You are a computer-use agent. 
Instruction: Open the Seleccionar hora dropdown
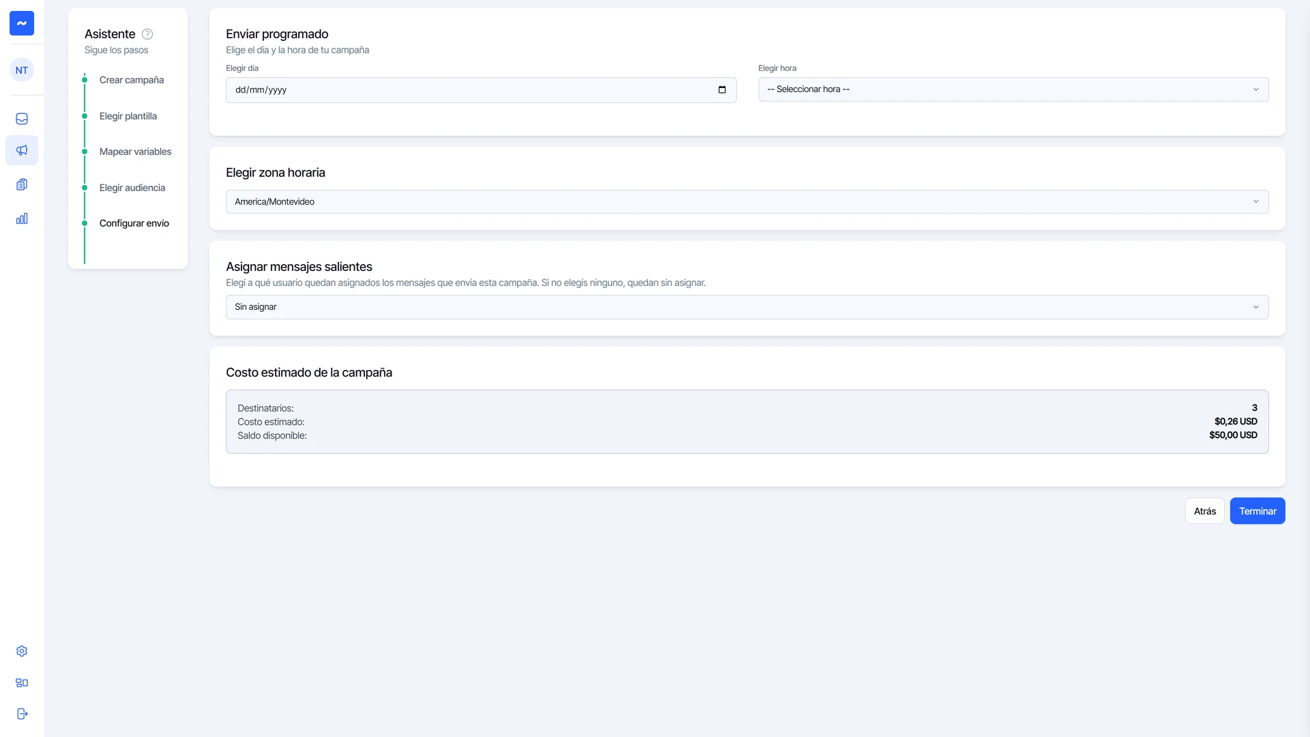[x=1013, y=89]
